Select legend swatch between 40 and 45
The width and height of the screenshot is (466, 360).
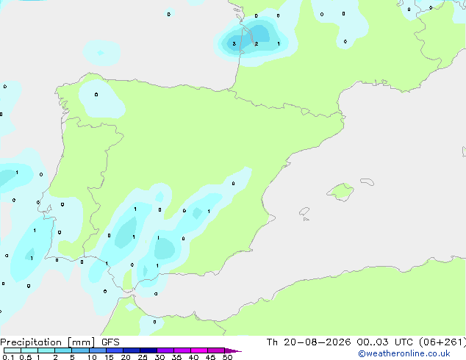point(199,350)
